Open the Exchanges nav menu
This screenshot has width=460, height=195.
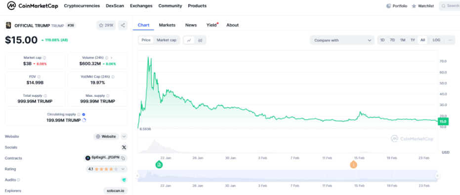tap(141, 6)
